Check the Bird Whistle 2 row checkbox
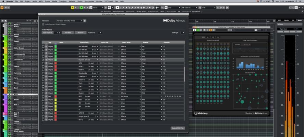 43,47
